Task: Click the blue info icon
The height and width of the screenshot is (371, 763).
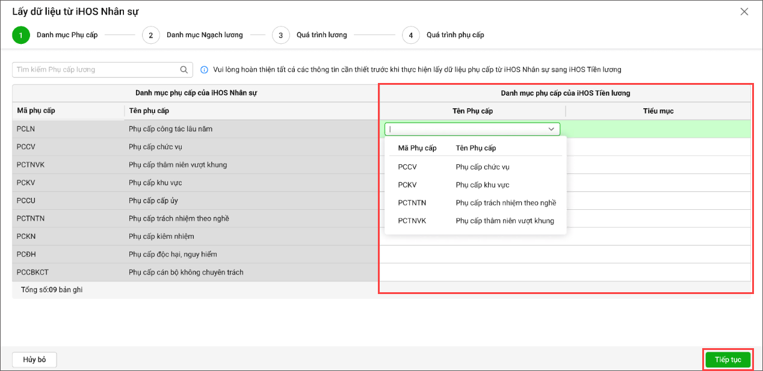Action: (204, 70)
